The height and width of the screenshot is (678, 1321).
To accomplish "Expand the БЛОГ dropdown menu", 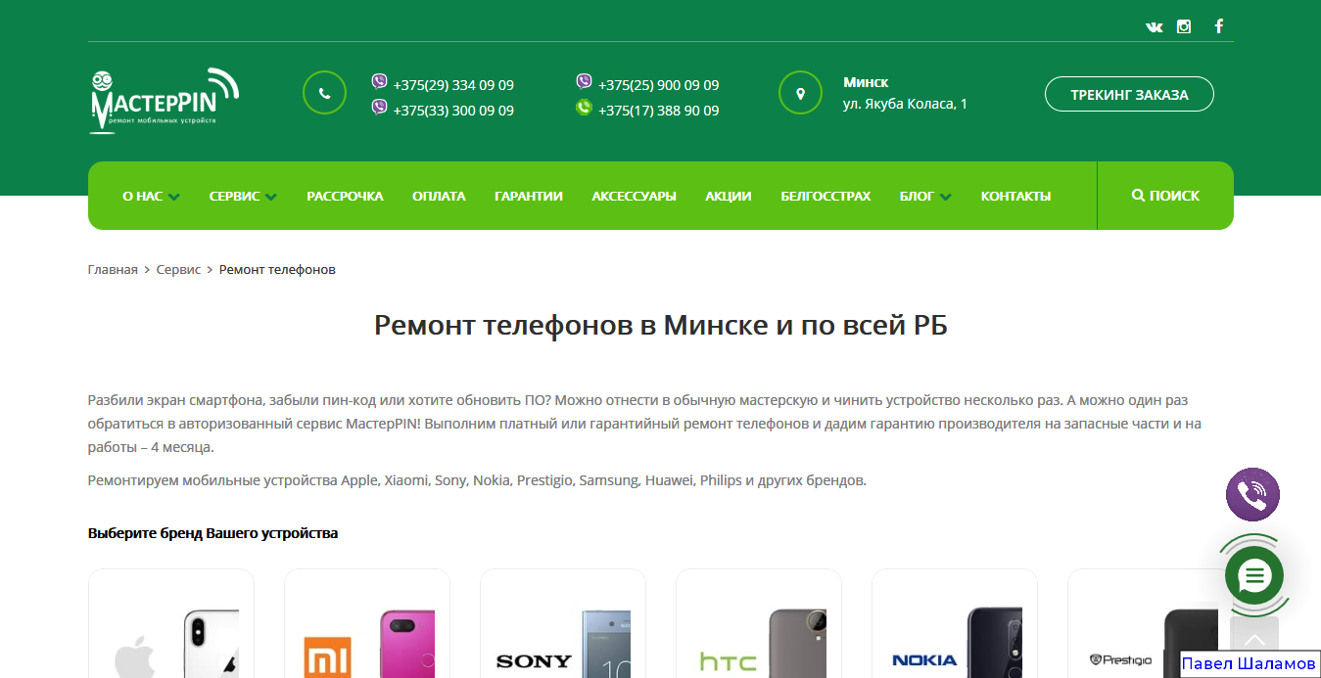I will point(925,196).
